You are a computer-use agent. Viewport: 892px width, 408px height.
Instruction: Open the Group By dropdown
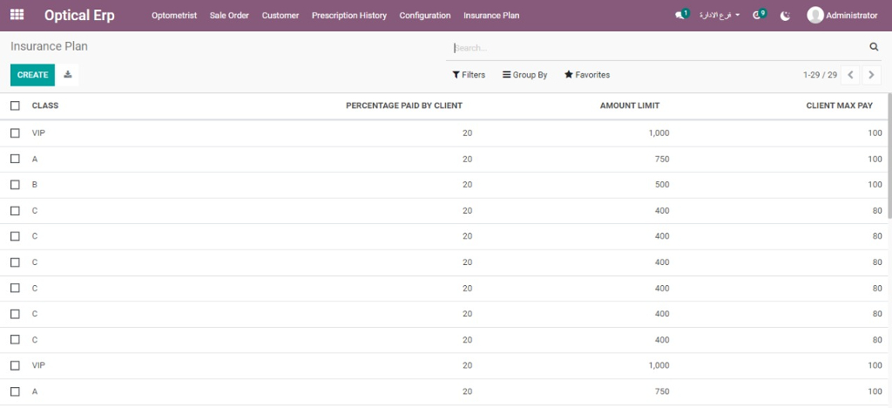pos(524,75)
